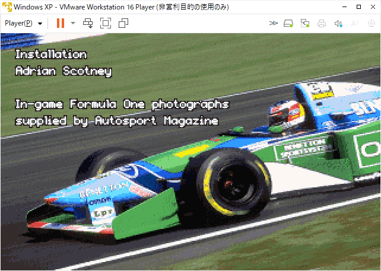
Task: Open the Player(P) menu
Action: pos(24,23)
